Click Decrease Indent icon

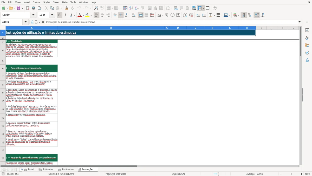coord(204,15)
